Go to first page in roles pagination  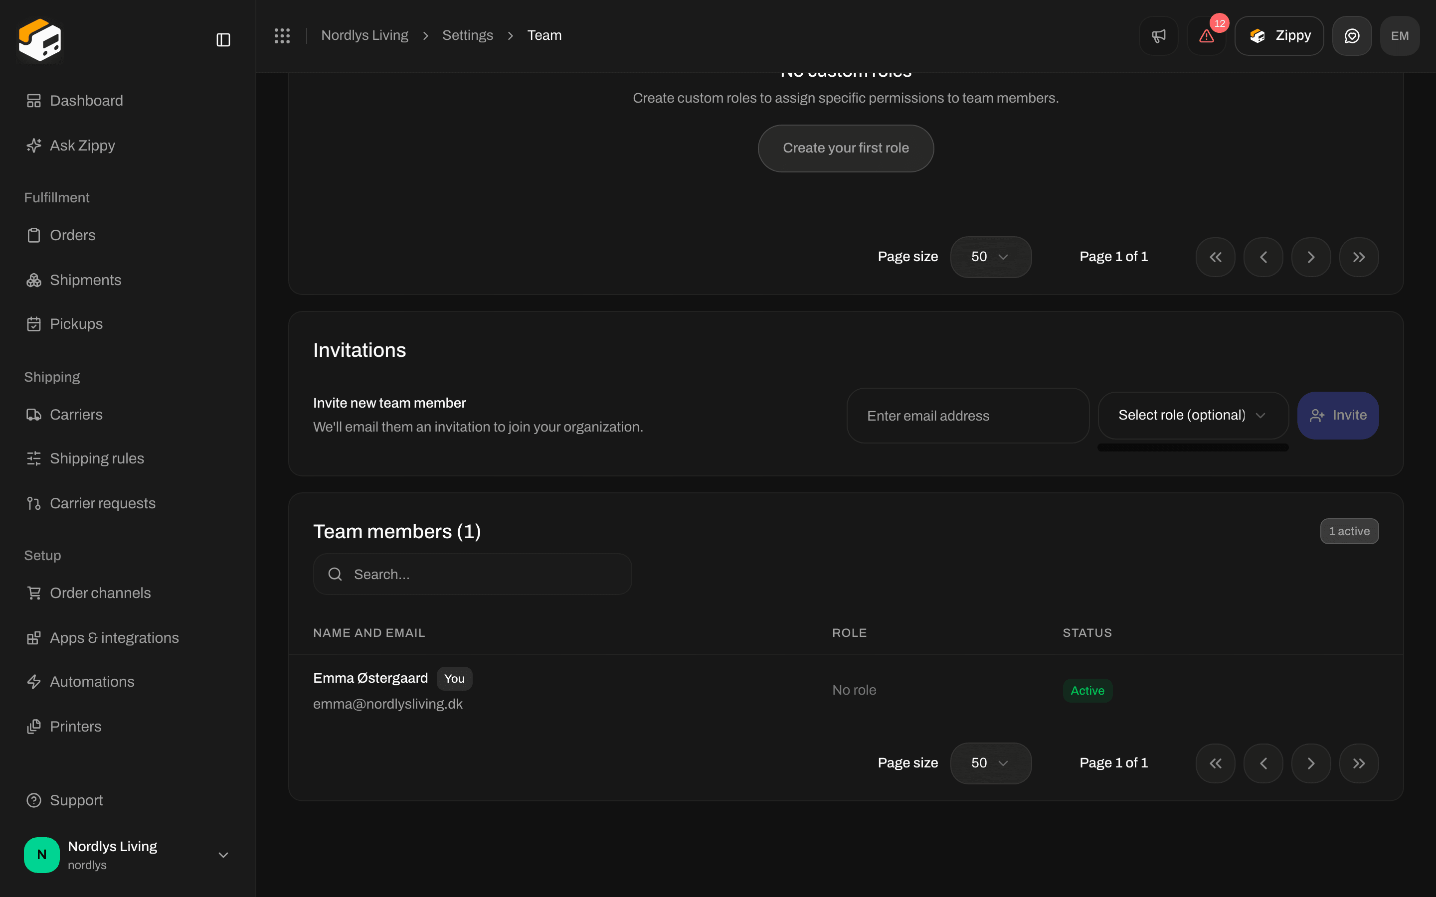tap(1215, 257)
